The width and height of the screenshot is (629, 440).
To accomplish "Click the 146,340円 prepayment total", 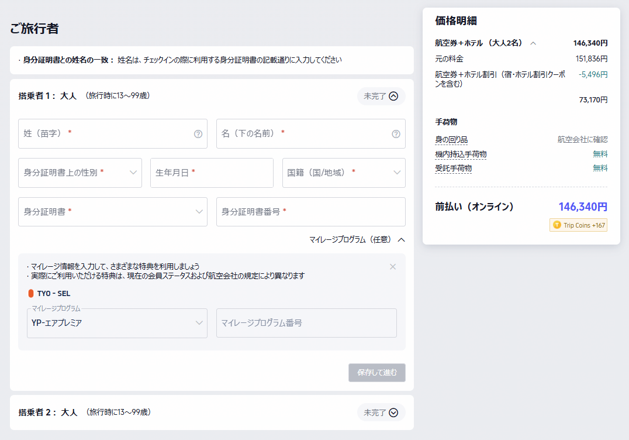I will [x=583, y=207].
